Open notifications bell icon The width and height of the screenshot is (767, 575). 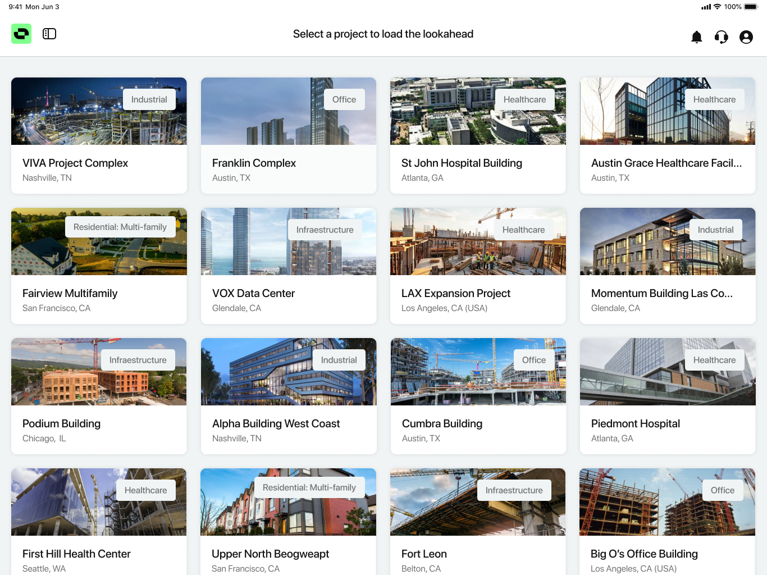[x=697, y=37]
